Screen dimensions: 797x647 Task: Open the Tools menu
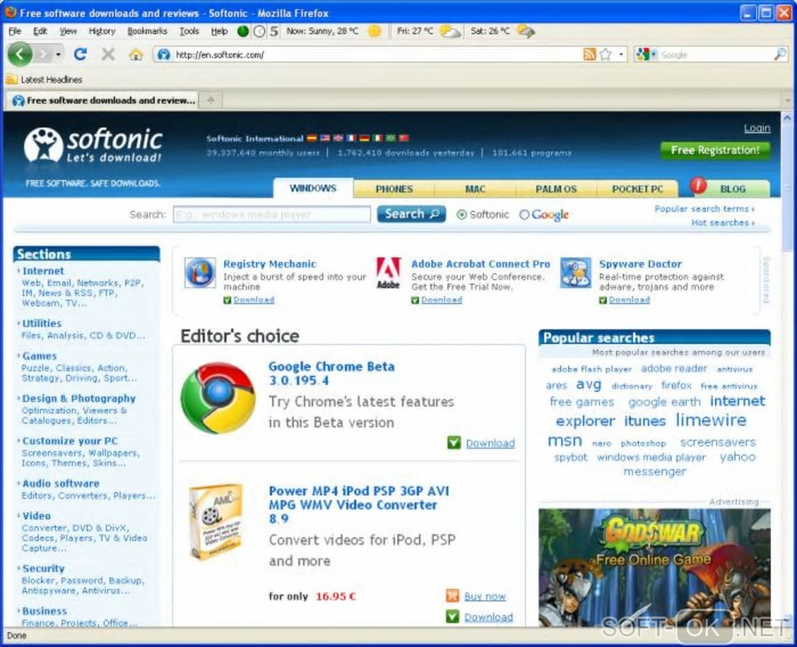point(189,31)
